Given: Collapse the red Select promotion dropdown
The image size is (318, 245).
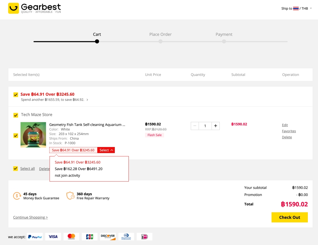Looking at the screenshot, I should tap(106, 150).
